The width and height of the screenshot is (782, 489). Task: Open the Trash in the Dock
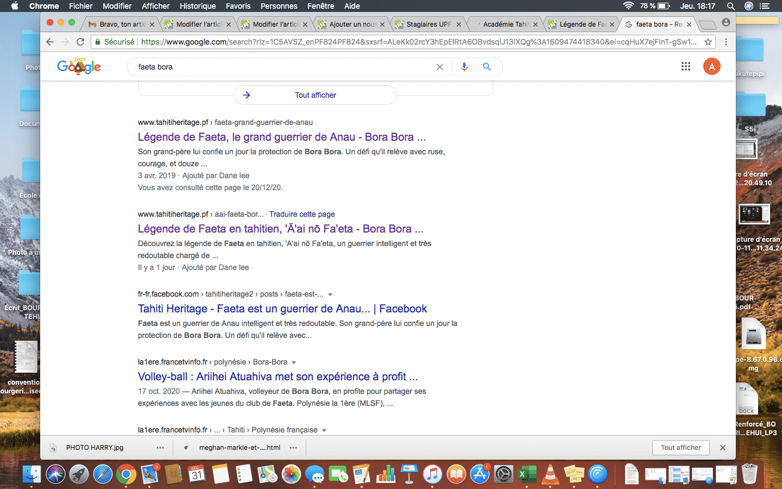pyautogui.click(x=749, y=474)
